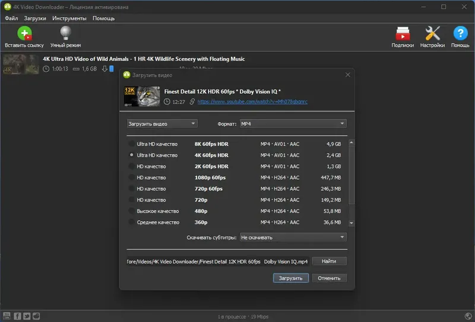Click the quality list scrollbar thumb
This screenshot has height=322, width=475.
point(351,176)
